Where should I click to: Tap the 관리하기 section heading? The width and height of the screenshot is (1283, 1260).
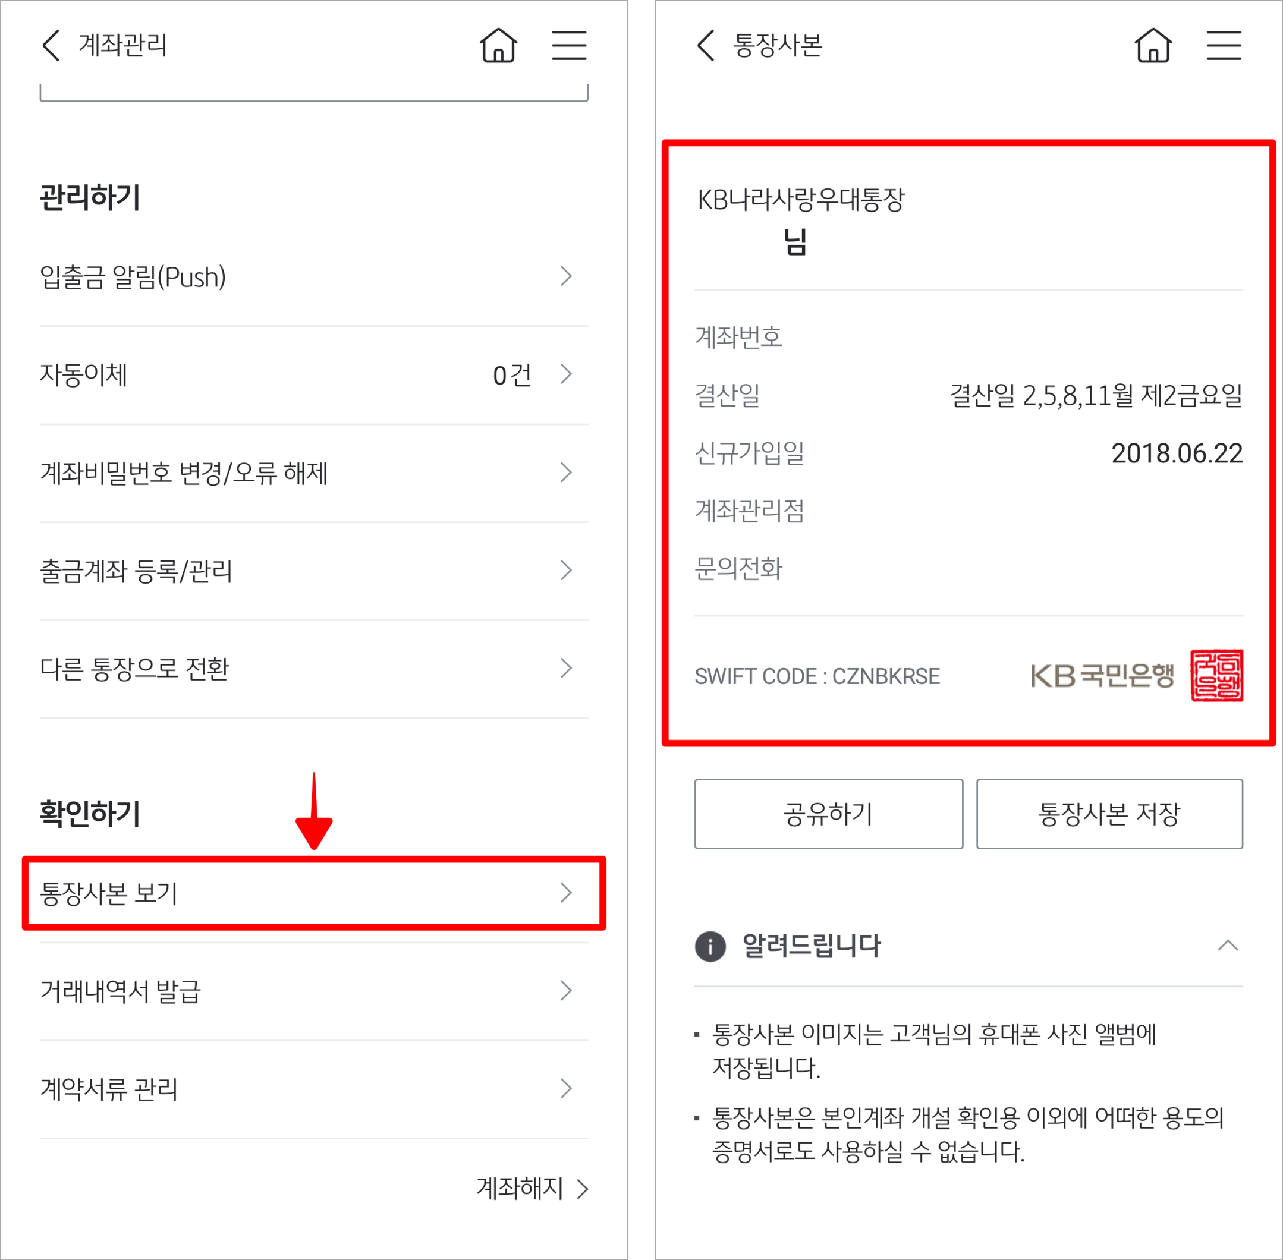90,198
